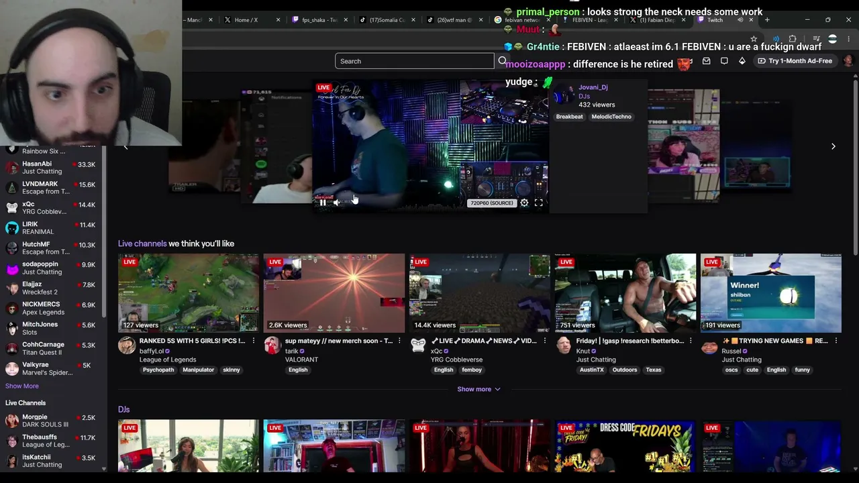859x483 pixels.
Task: Open the 720P60 (SOURCE) quality selector
Action: click(492, 203)
